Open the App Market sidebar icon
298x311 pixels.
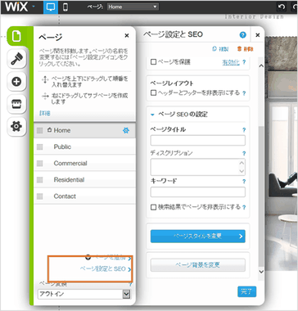[16, 104]
